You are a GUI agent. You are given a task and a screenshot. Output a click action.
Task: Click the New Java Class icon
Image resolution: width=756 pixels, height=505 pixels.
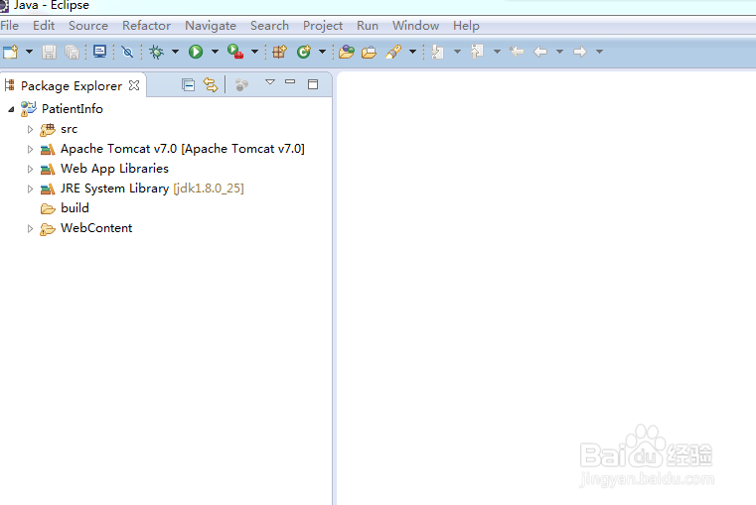[x=304, y=52]
